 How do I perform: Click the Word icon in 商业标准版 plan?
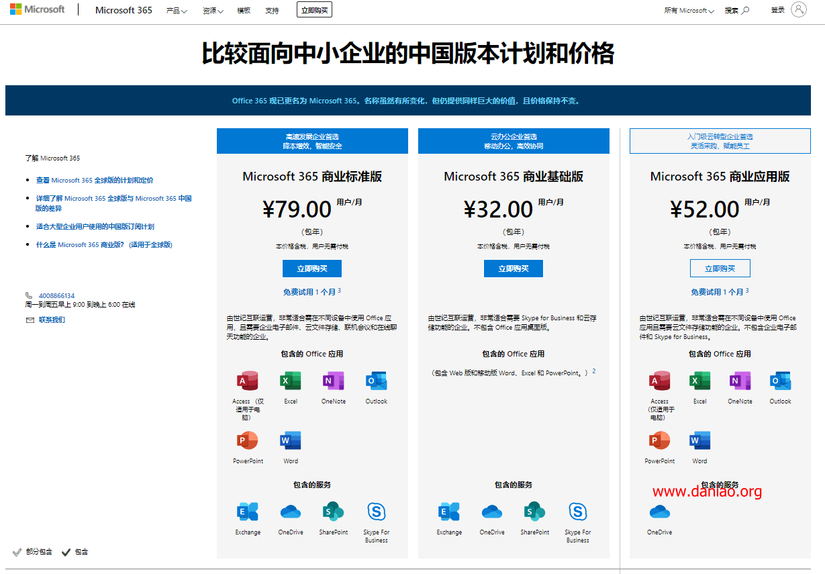coord(291,440)
